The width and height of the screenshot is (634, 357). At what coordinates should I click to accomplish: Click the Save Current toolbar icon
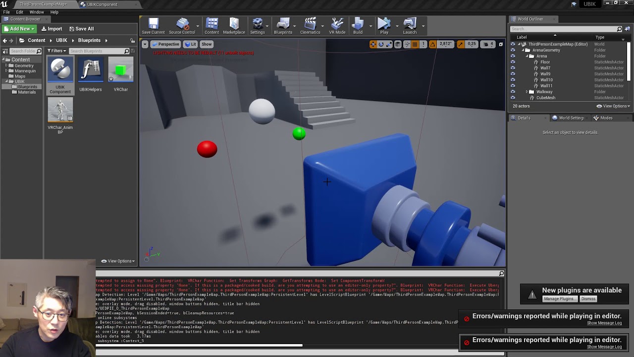[x=153, y=26]
